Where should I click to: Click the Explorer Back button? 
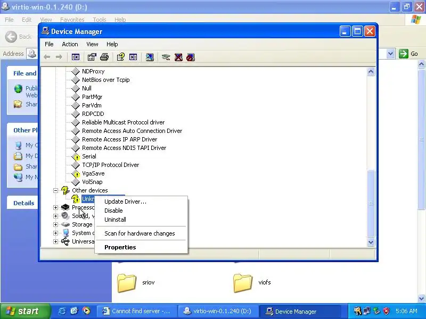pyautogui.click(x=19, y=37)
